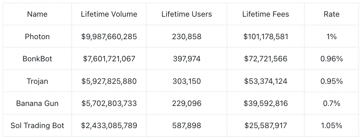This screenshot has width=361, height=139.
Task: Select Banana Gun's fees $39,592,816
Action: (266, 104)
